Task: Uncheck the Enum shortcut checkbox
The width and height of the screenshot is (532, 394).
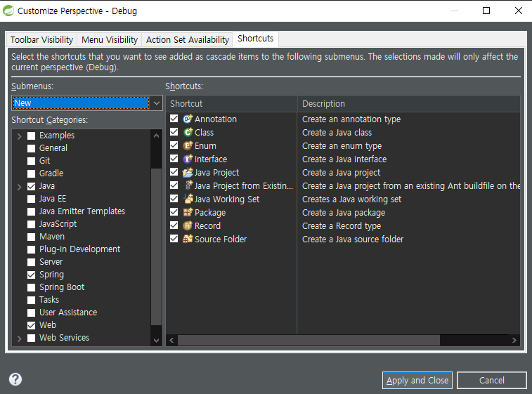Action: [174, 145]
